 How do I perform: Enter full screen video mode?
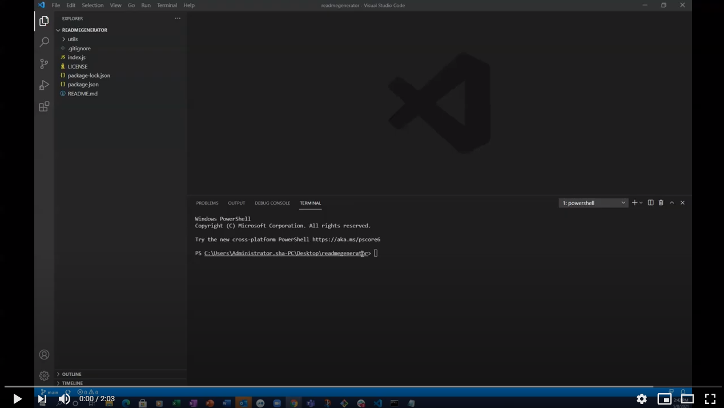pos(710,399)
